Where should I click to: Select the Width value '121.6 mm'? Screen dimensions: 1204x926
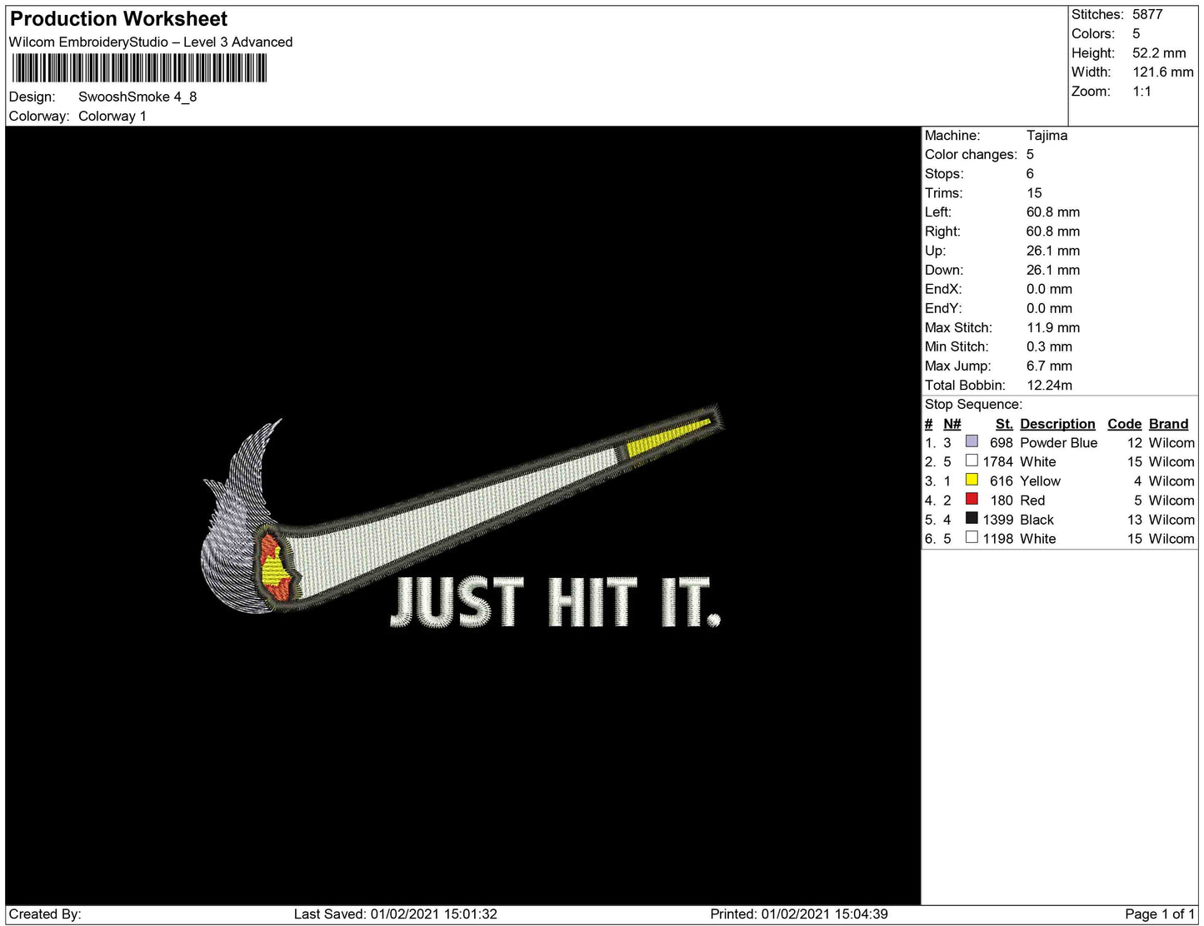click(1163, 72)
